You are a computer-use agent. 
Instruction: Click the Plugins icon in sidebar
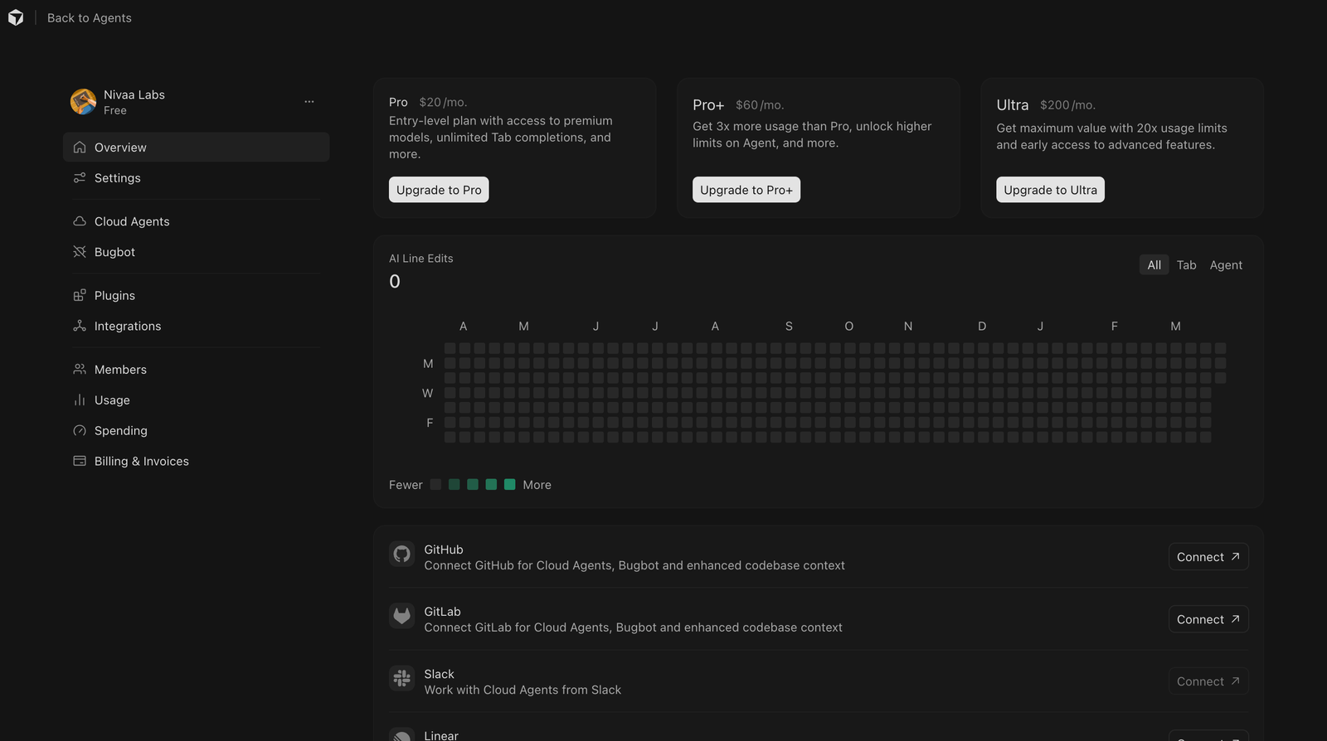(80, 296)
